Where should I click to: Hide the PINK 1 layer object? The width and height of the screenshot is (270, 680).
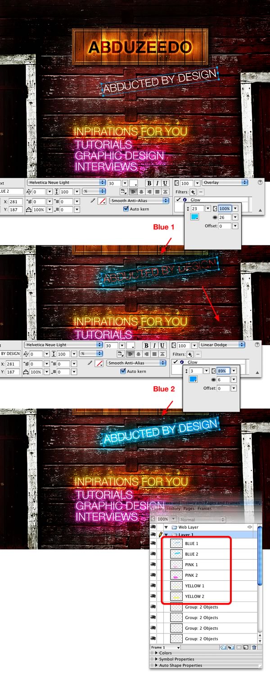[x=153, y=565]
